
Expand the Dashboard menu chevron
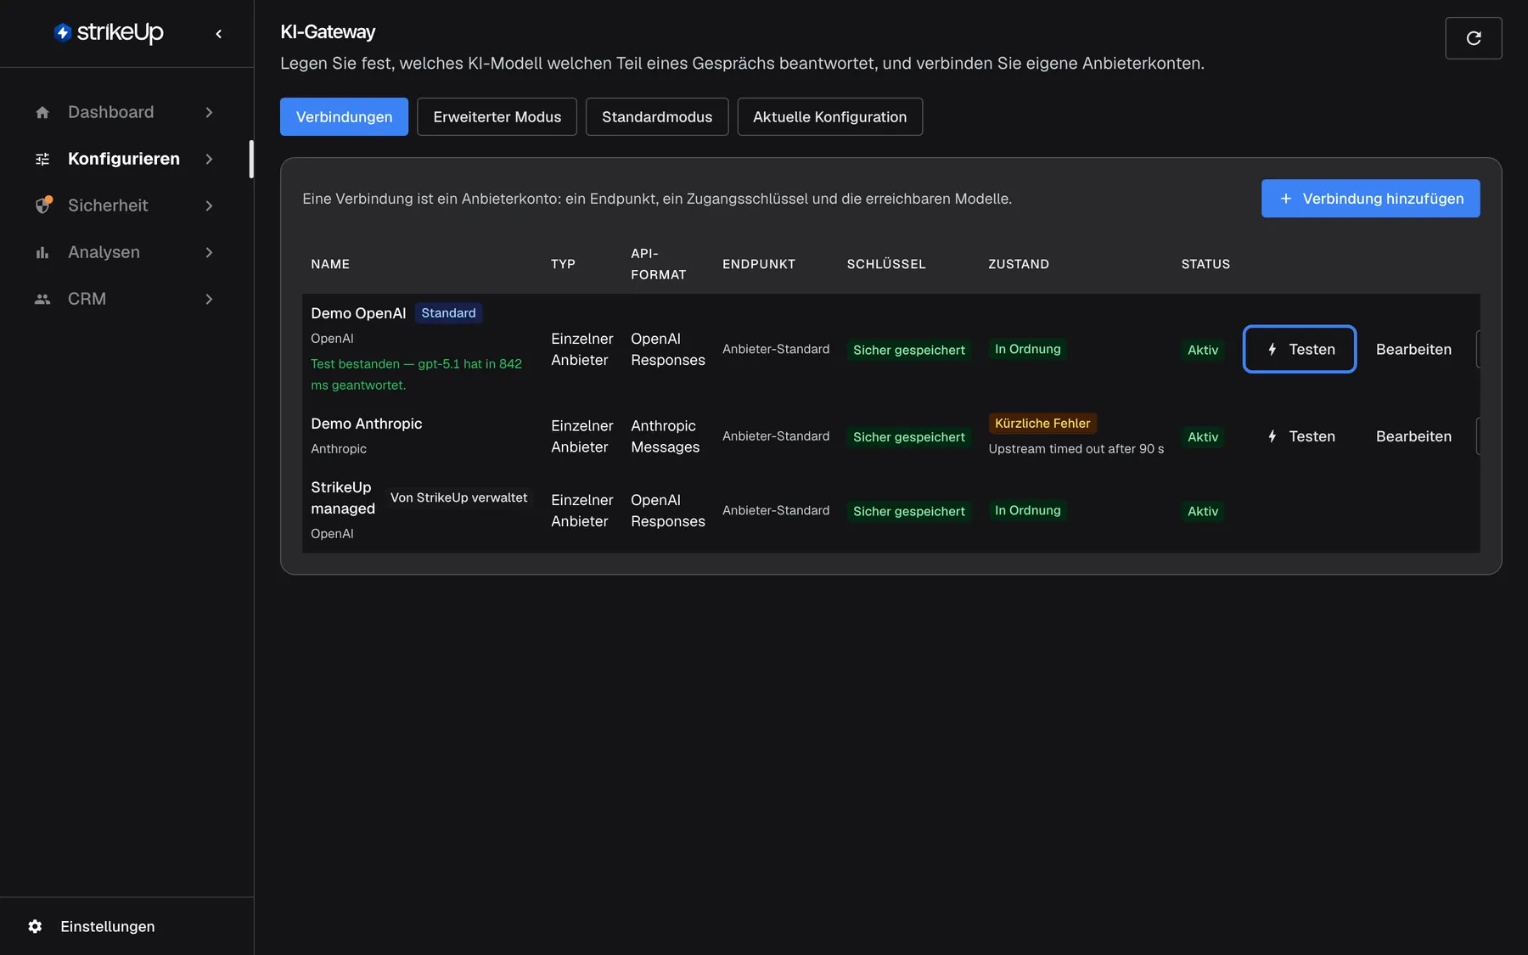[209, 112]
